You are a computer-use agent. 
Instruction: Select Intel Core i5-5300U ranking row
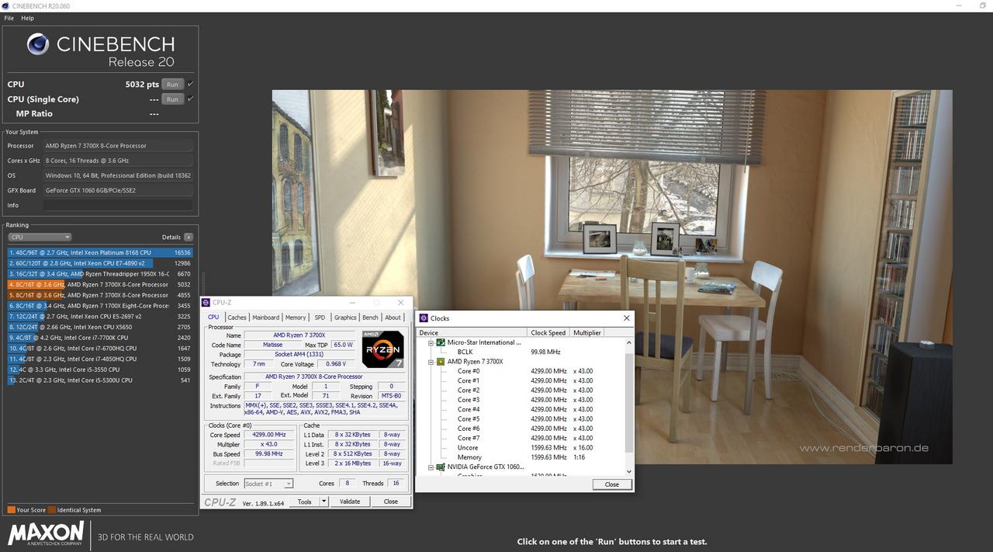(100, 380)
